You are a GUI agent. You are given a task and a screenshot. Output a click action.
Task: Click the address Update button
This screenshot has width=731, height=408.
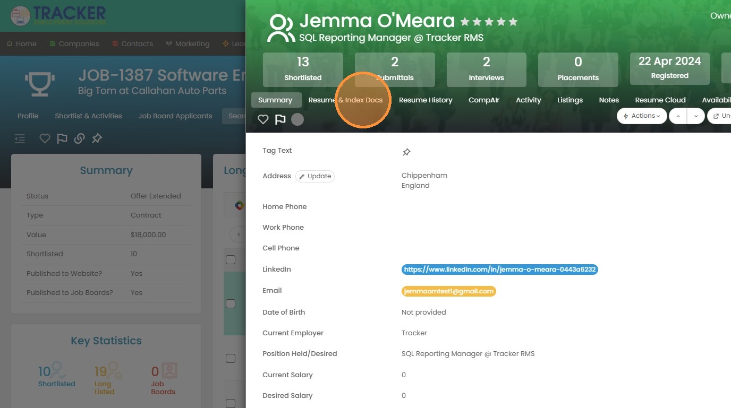coord(315,176)
